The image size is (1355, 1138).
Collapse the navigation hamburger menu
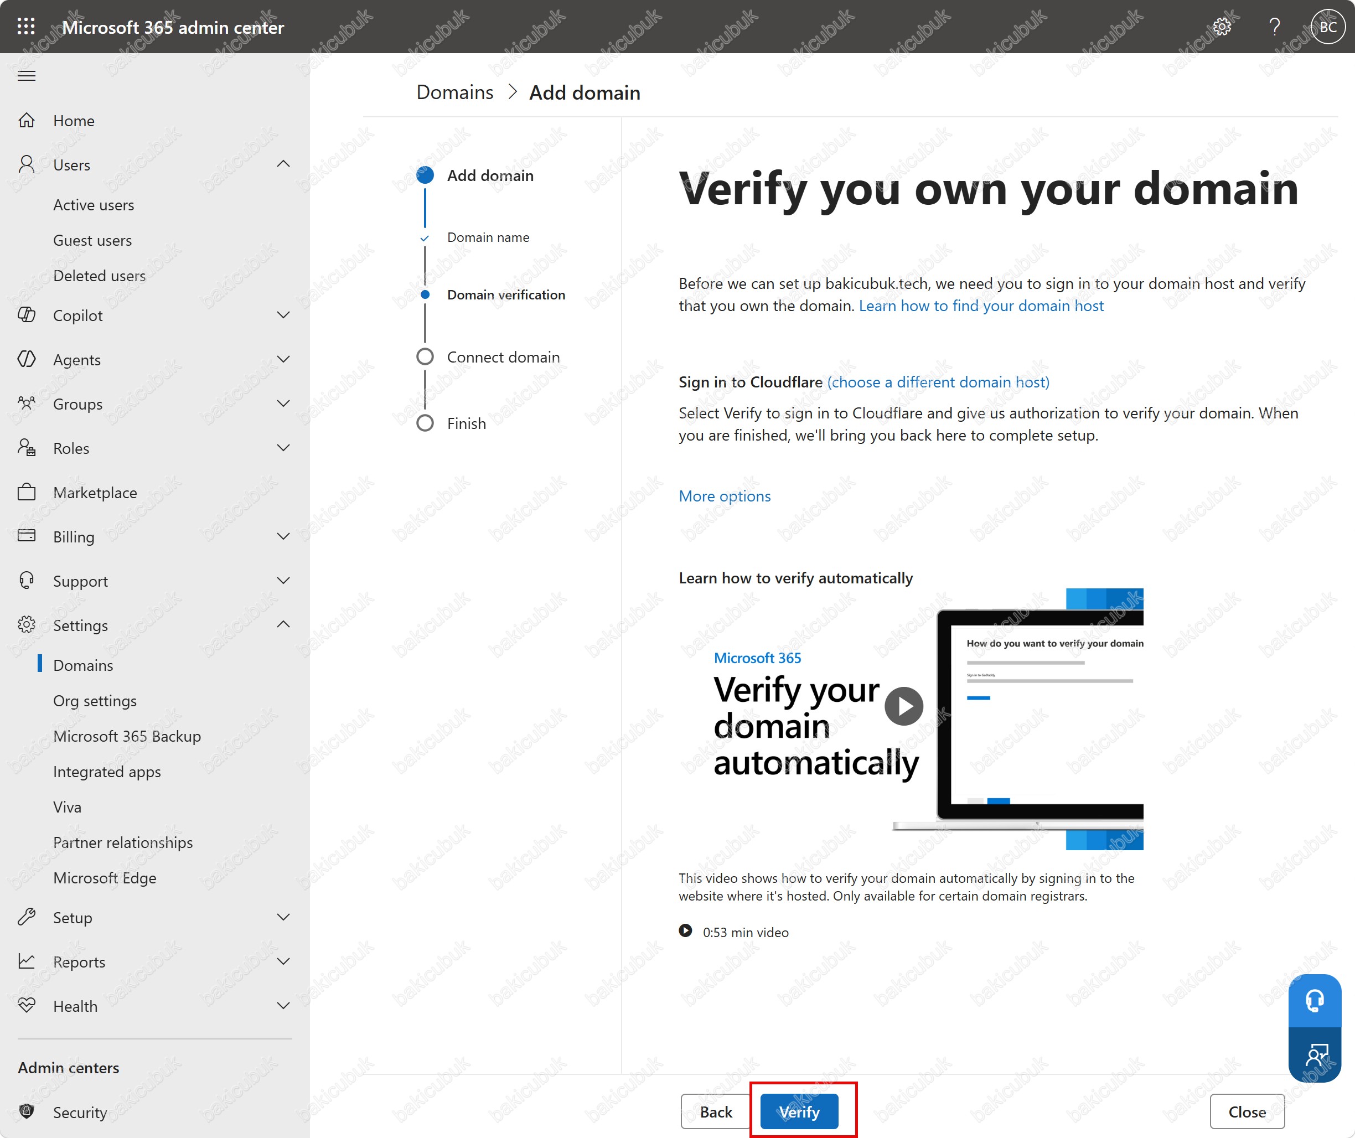pos(27,76)
